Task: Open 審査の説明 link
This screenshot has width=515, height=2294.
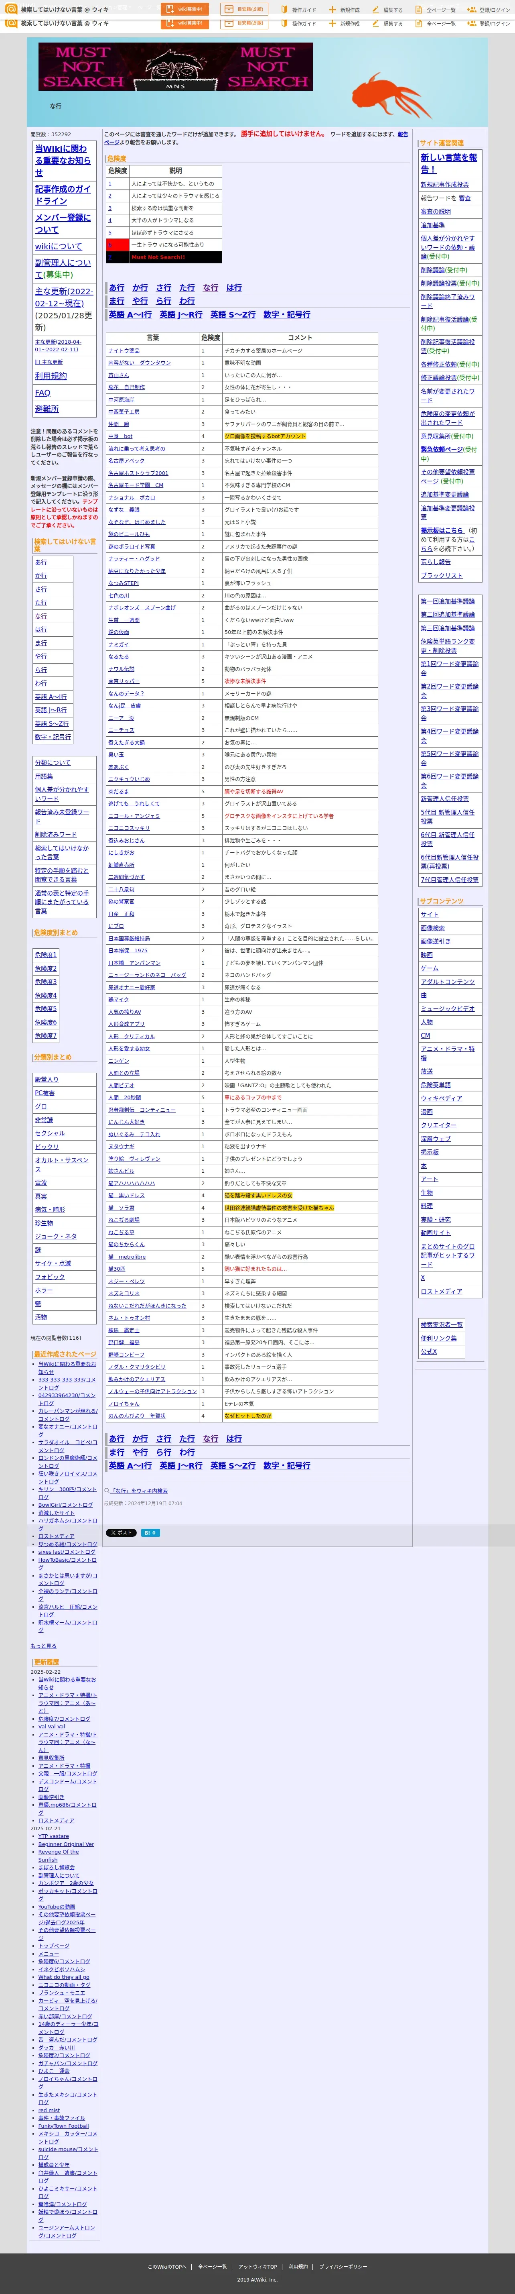Action: (436, 212)
